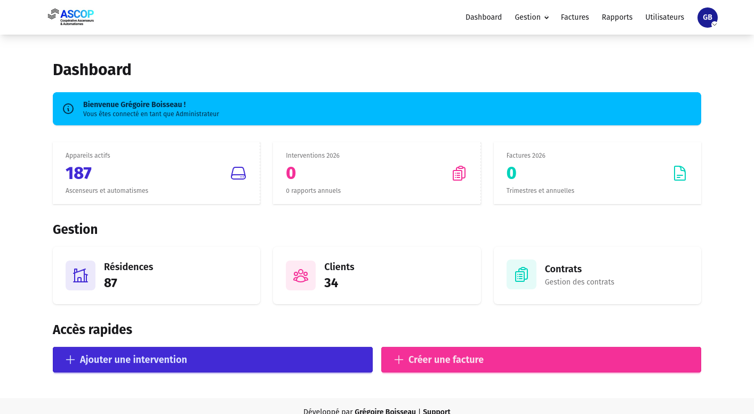Go to the Dashboard nav item

click(484, 17)
